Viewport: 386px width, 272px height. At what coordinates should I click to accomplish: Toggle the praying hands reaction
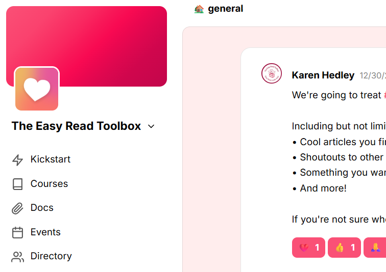point(375,248)
